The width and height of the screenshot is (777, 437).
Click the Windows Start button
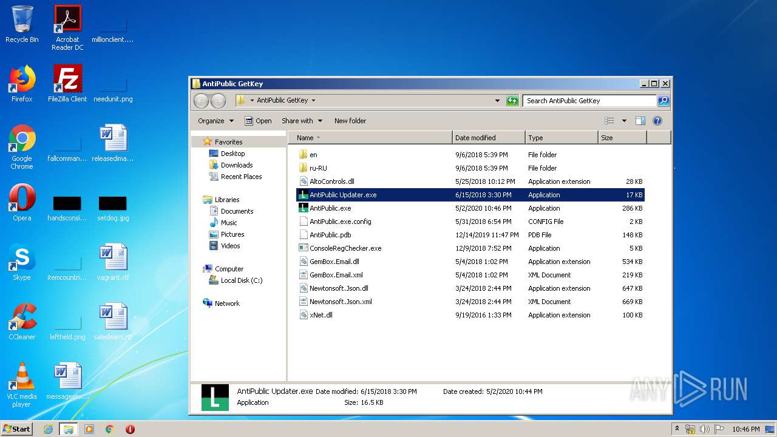(17, 429)
